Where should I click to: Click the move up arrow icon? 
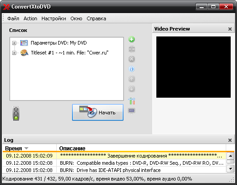coord(132,79)
